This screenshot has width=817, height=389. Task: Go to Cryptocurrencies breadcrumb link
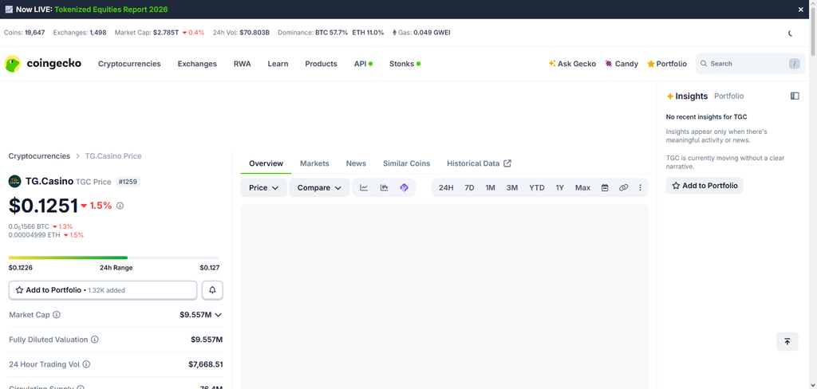point(39,155)
